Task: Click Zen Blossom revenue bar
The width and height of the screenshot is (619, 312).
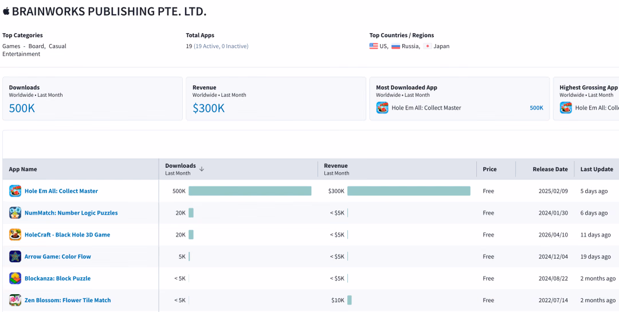Action: click(350, 300)
